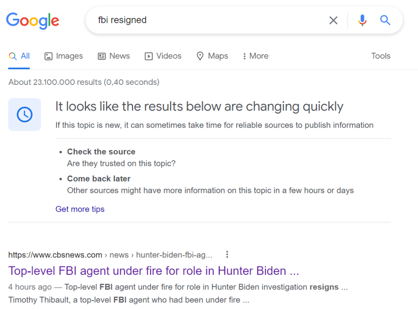The image size is (418, 310).
Task: Click the Google logo
Action: (x=33, y=20)
